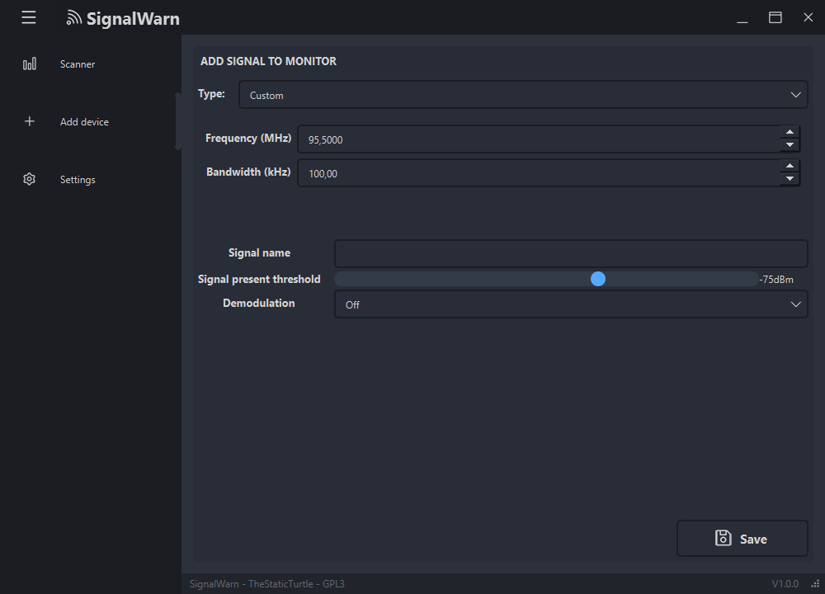Open the hamburger navigation menu
This screenshot has height=594, width=825.
[28, 17]
